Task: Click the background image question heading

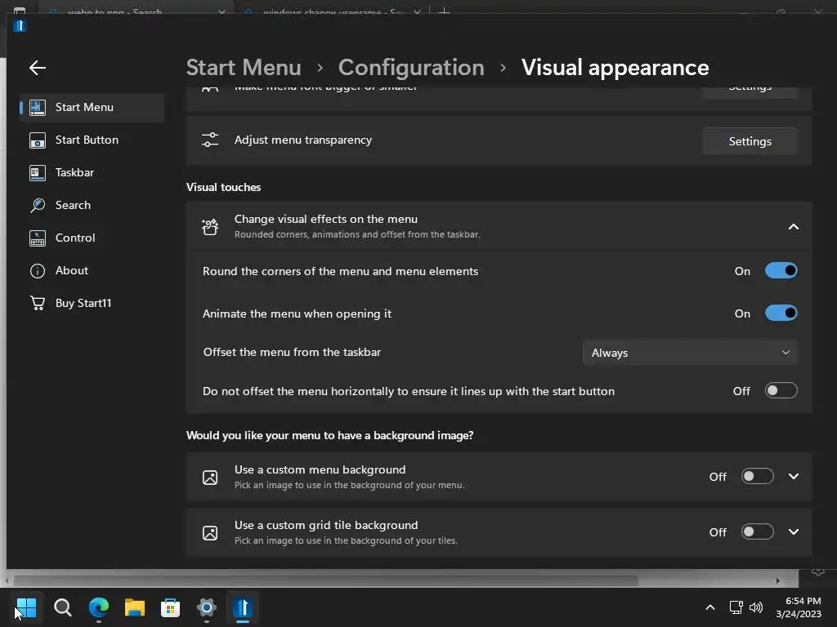Action: (330, 436)
